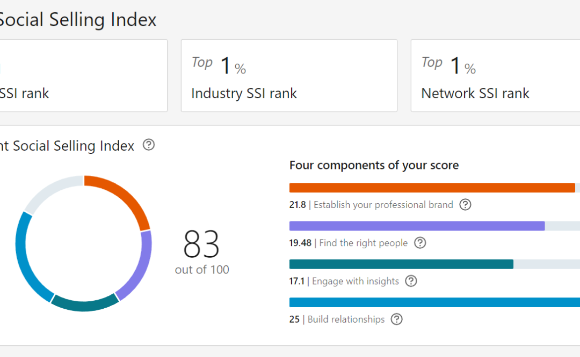580x357 pixels.
Task: Click the SSI rank card on the left
Action: [x=81, y=75]
